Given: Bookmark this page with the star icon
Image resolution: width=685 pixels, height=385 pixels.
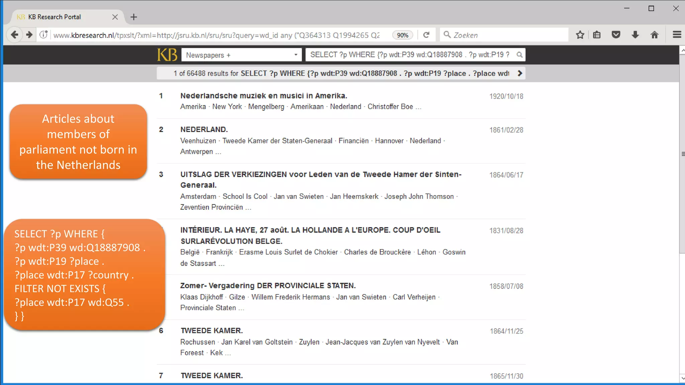Looking at the screenshot, I should (580, 35).
